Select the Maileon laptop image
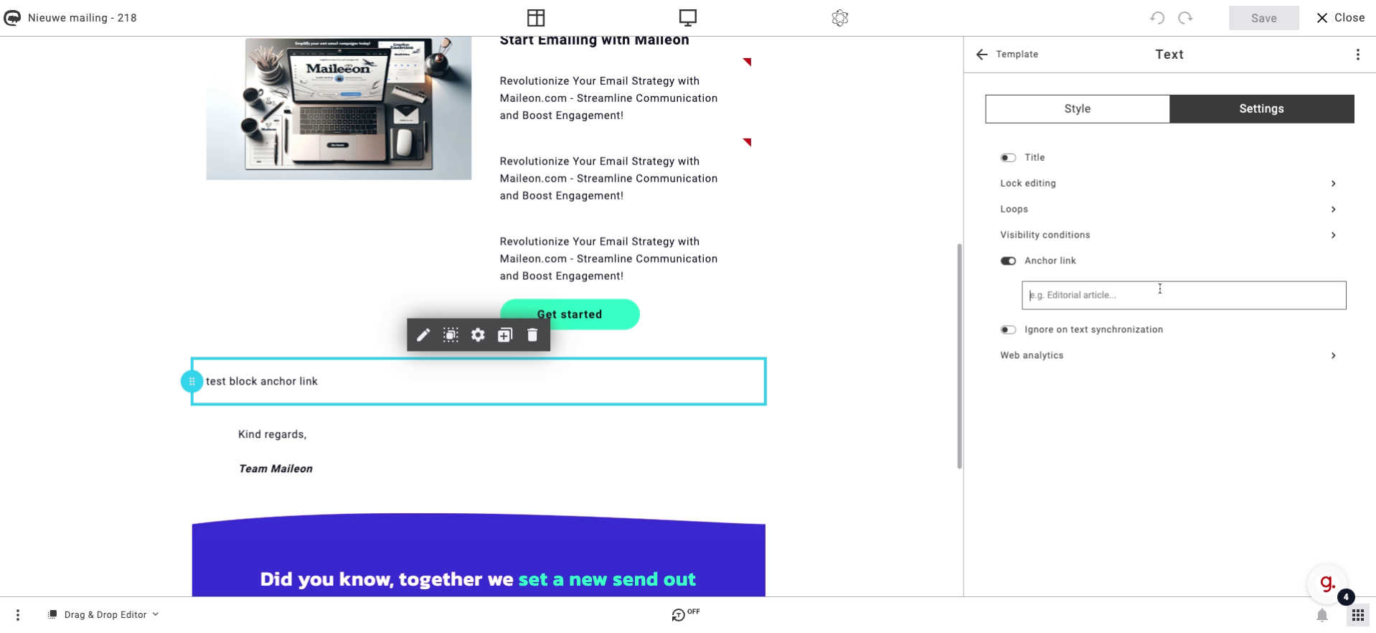 coord(339,108)
